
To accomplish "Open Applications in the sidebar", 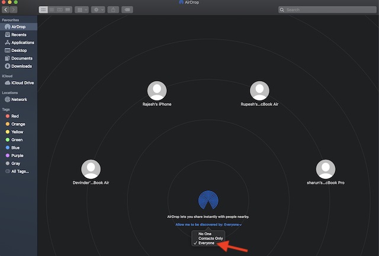I will coord(18,43).
